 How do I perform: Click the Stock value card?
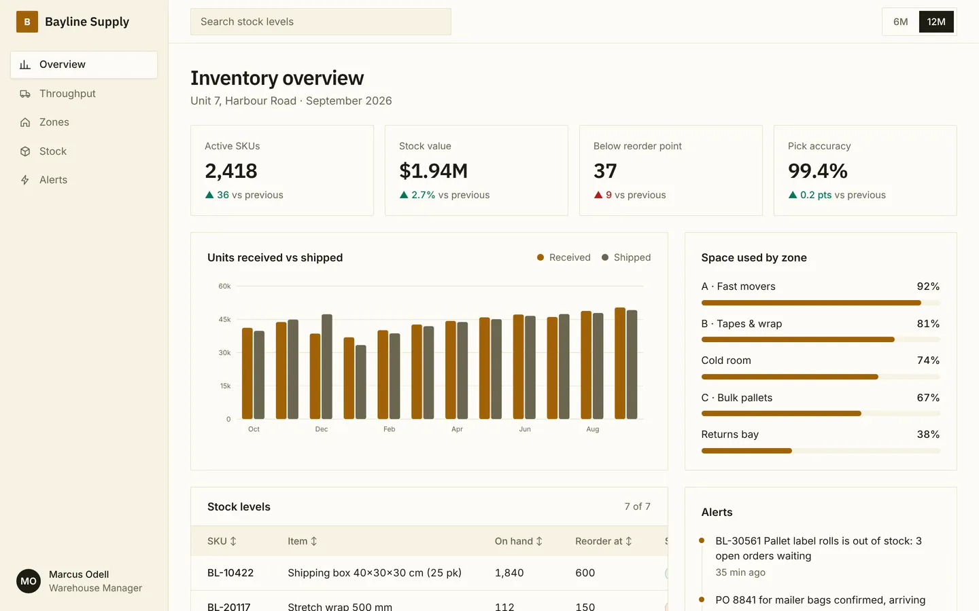coord(477,170)
